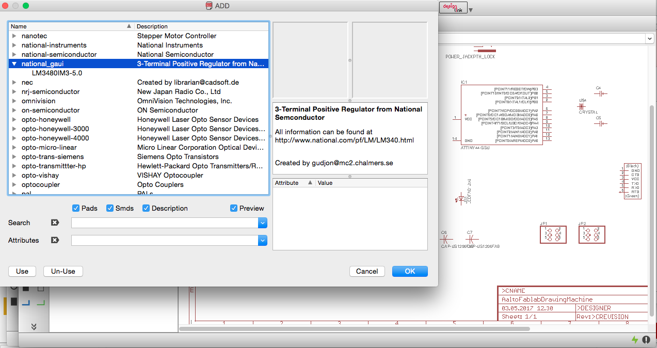Expand the hidden toolbar icons with the double chevron
The width and height of the screenshot is (657, 348).
pos(34,326)
